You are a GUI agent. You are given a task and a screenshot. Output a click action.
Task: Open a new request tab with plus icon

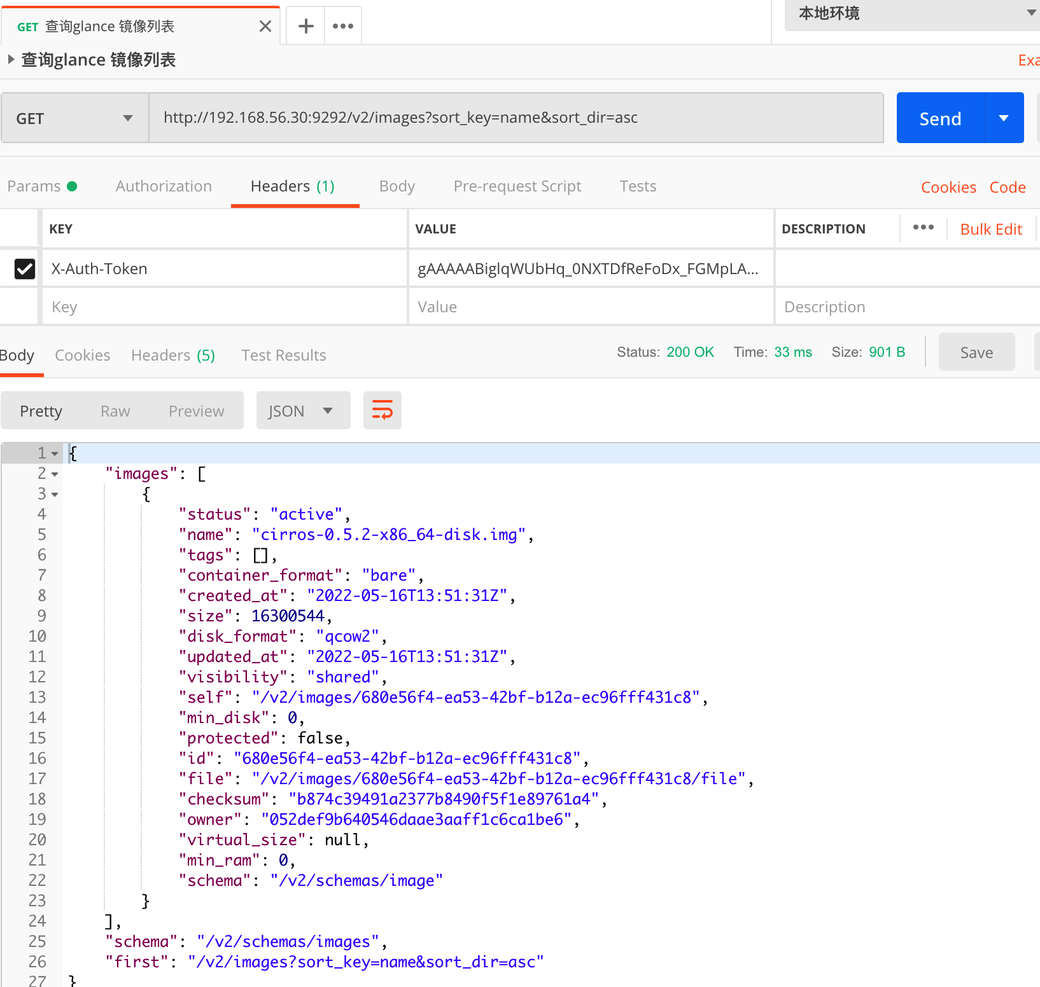click(306, 26)
